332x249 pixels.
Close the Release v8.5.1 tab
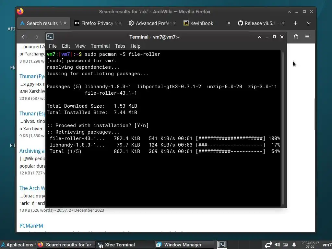pos(283,23)
